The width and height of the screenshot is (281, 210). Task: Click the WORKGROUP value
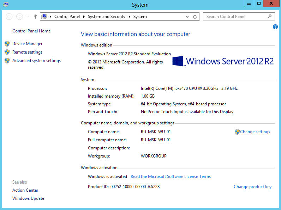click(154, 156)
